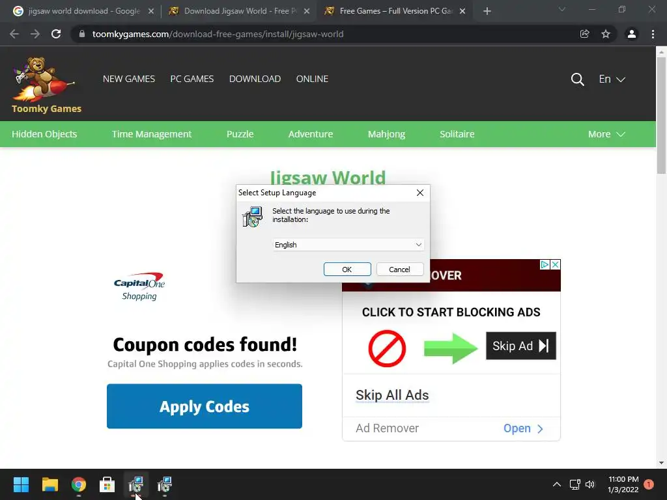Click the address bar URL
The image size is (667, 500).
[218, 34]
